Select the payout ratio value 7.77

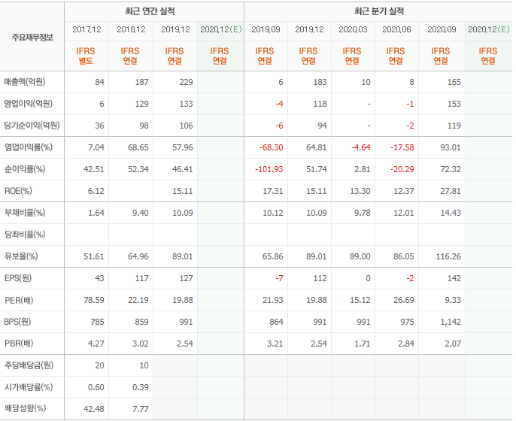click(141, 409)
